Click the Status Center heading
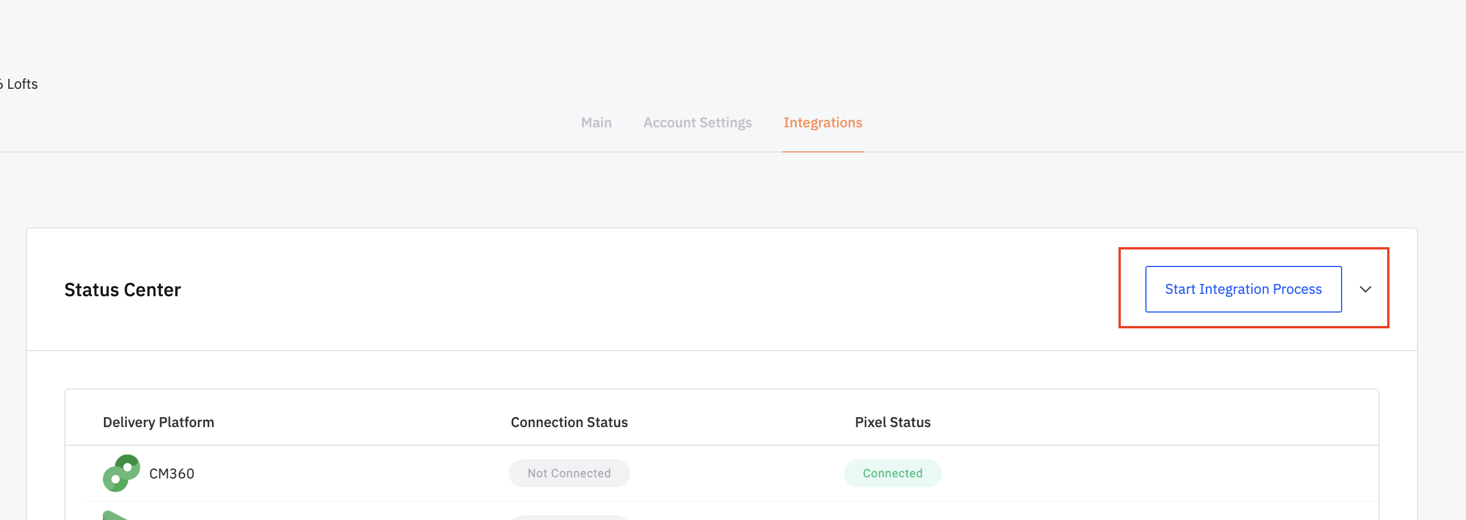The width and height of the screenshot is (1466, 520). point(123,290)
